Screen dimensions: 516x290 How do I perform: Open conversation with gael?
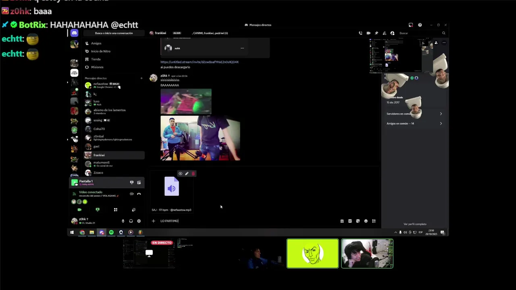tap(114, 146)
